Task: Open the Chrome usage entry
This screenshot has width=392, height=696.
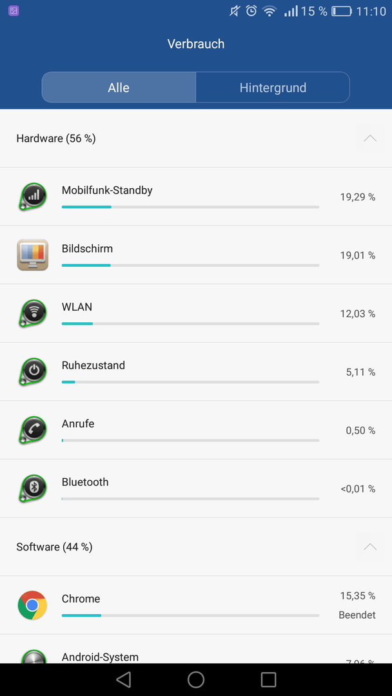Action: 196,605
